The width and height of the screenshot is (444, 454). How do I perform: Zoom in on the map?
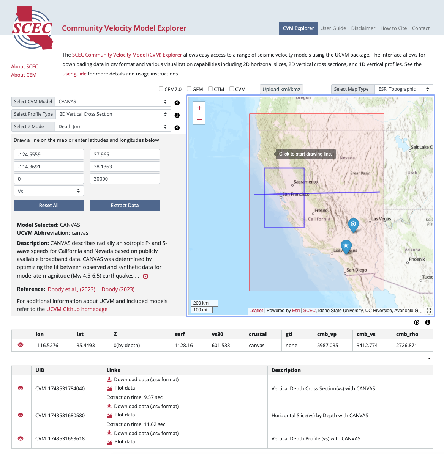pyautogui.click(x=199, y=108)
